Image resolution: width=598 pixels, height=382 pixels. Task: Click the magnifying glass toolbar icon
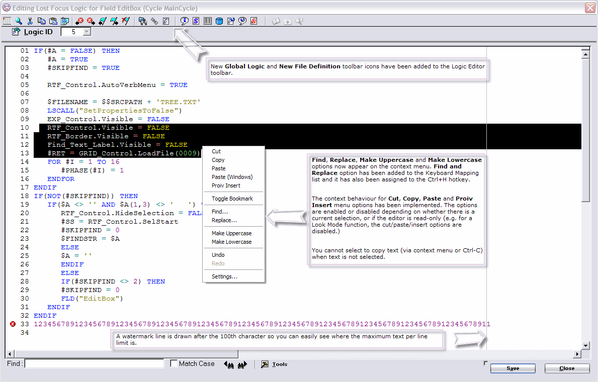pos(18,21)
